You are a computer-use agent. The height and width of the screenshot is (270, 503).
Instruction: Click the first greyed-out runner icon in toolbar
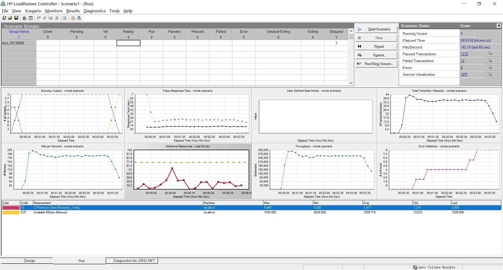[x=39, y=18]
